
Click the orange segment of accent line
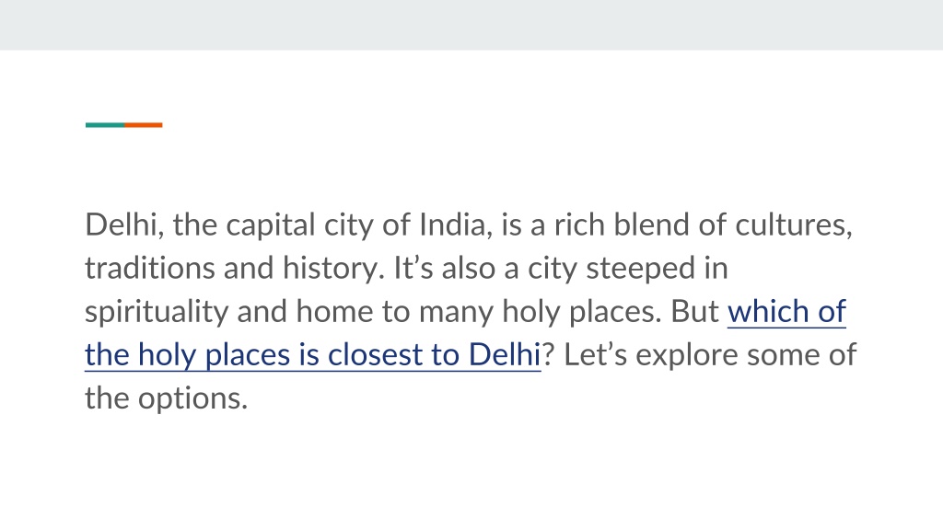(143, 125)
